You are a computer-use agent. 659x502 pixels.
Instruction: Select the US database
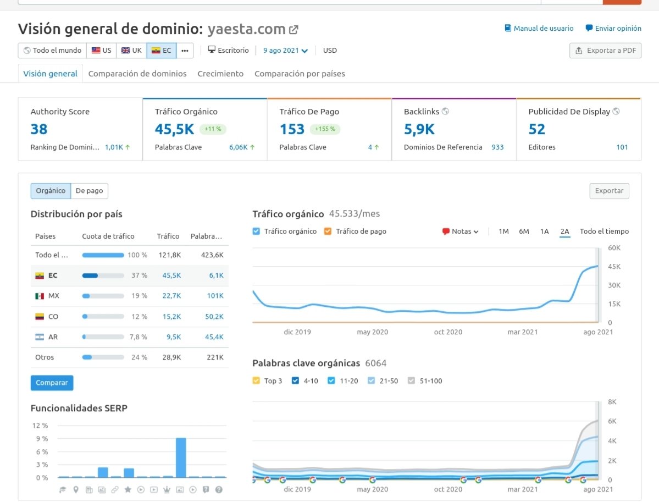tap(102, 51)
